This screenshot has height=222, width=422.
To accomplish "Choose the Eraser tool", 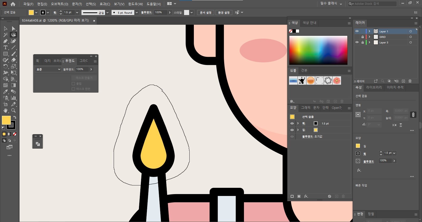I will (13, 60).
